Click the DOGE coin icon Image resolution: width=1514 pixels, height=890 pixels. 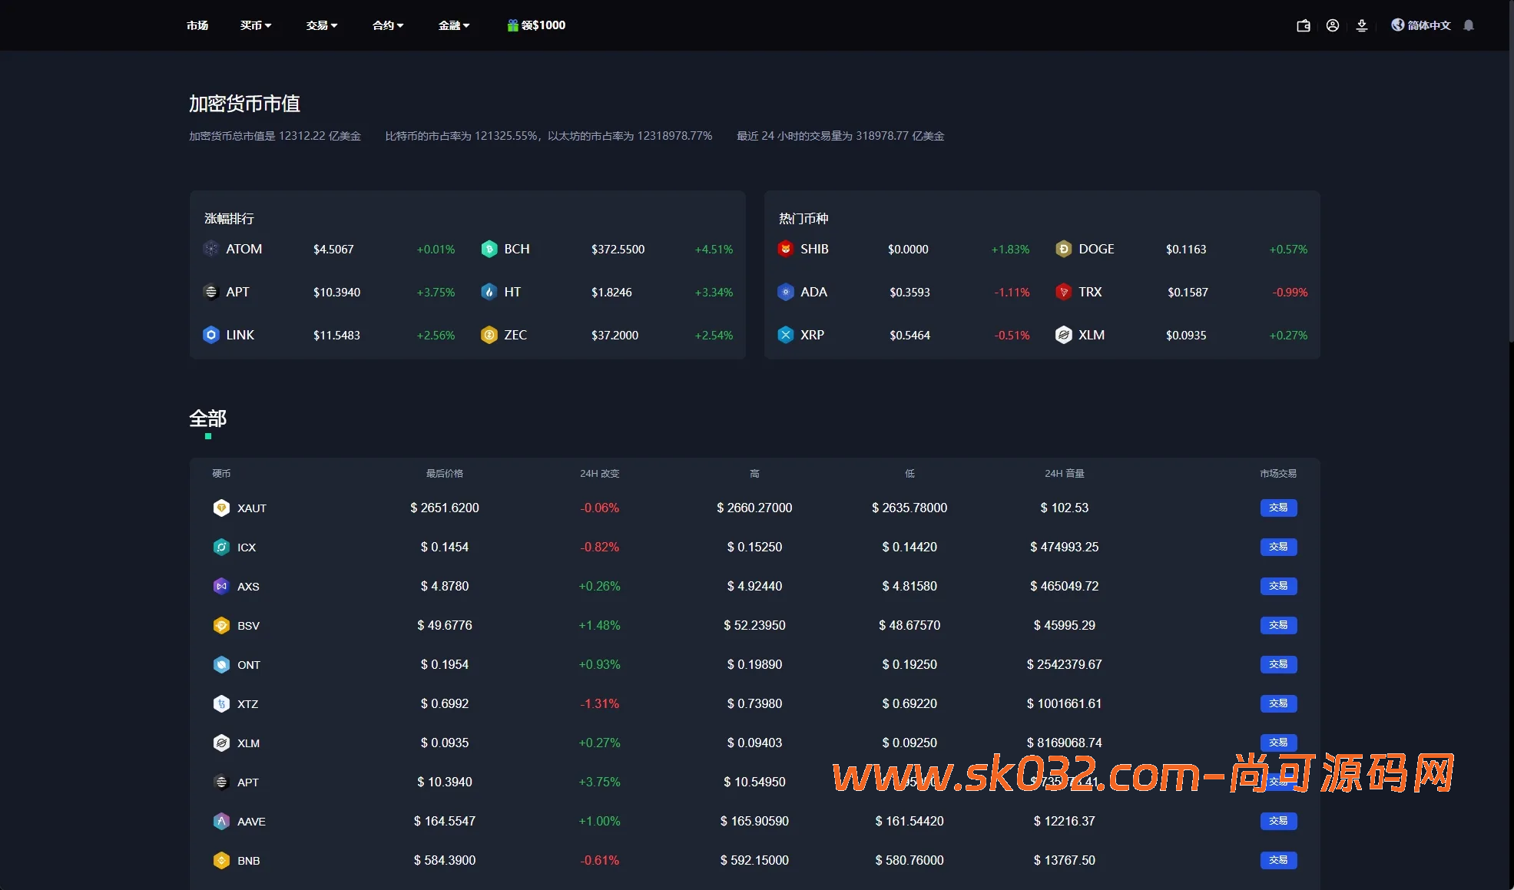pos(1063,249)
